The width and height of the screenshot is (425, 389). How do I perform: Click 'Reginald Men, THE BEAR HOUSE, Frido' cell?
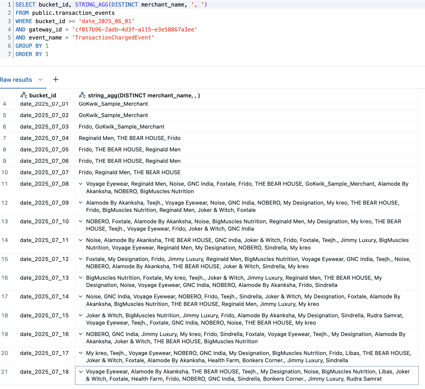point(247,138)
